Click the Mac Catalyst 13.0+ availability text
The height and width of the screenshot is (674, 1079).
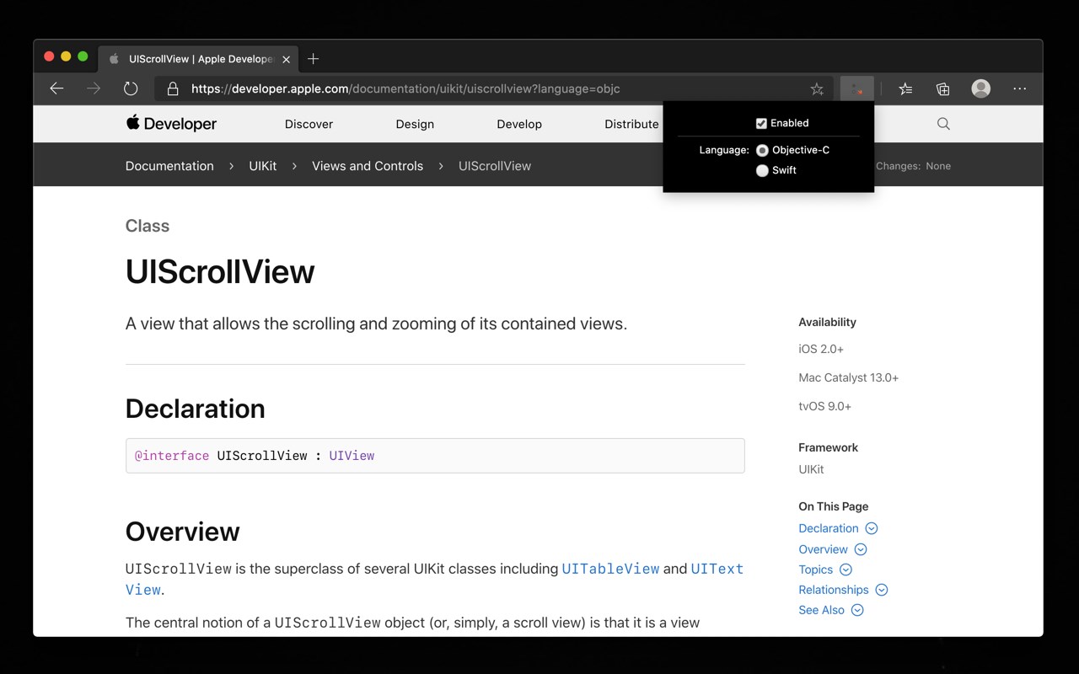point(849,377)
